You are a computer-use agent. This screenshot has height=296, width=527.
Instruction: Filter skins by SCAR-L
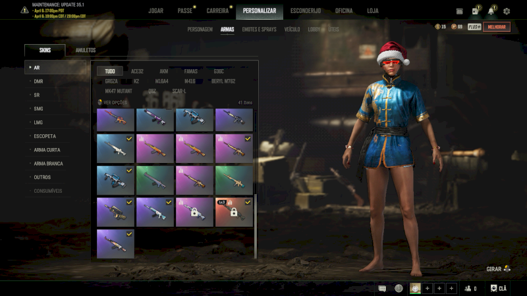click(179, 91)
